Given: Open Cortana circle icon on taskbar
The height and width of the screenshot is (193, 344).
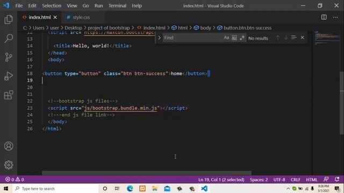Looking at the screenshot, I should point(105,188).
